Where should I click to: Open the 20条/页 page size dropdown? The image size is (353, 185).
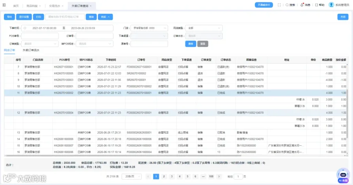tap(131, 176)
